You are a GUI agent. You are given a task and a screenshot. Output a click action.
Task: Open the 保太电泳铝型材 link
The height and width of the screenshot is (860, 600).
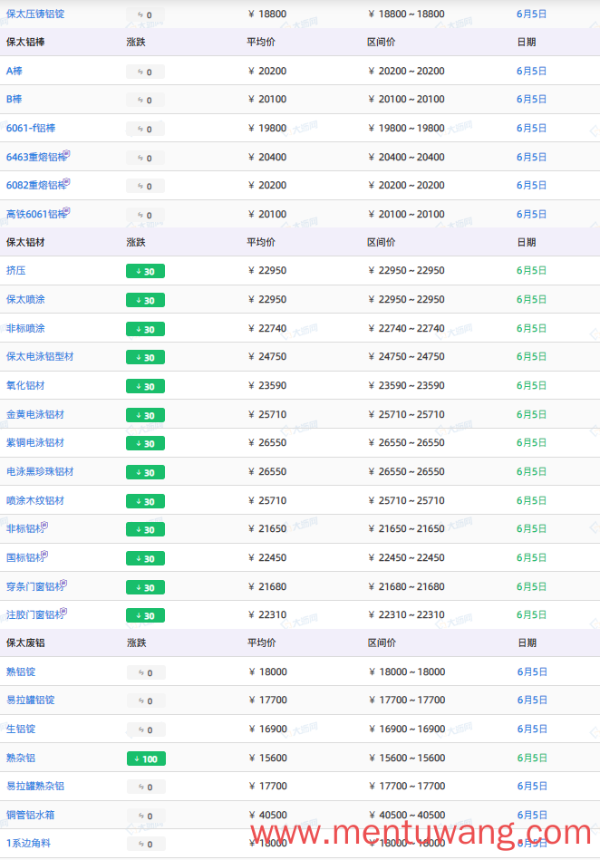(40, 356)
